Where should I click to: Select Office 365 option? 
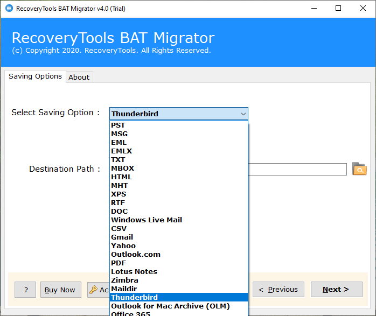point(179,313)
